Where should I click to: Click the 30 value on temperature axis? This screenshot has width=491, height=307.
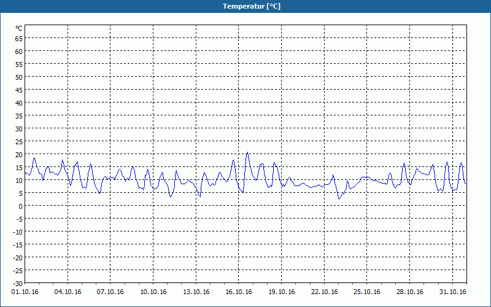point(19,129)
